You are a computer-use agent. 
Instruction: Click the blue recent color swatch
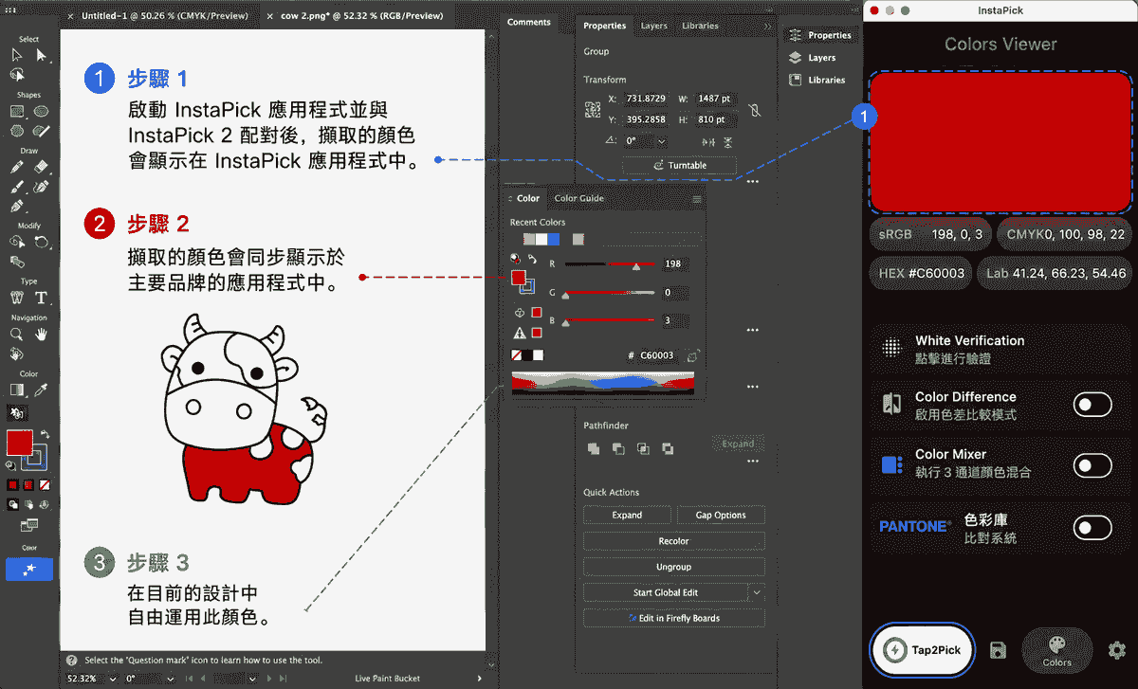[554, 240]
